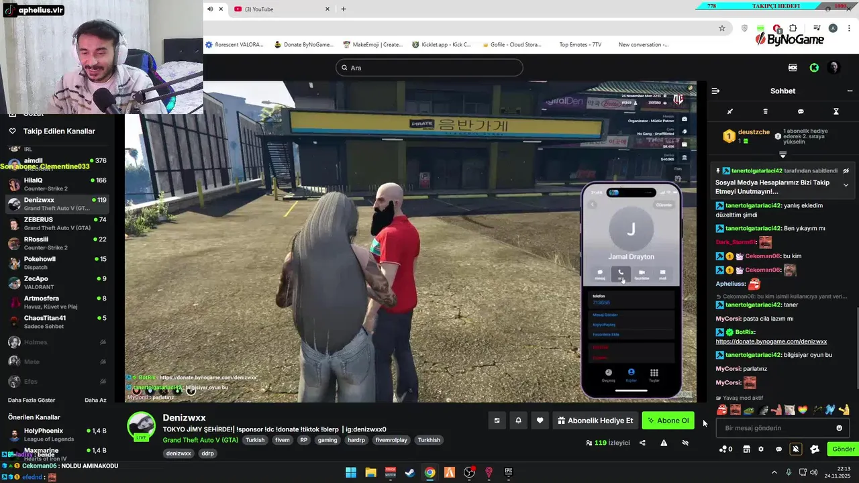The height and width of the screenshot is (483, 859).
Task: Click the share icon next to viewer count
Action: tap(642, 443)
